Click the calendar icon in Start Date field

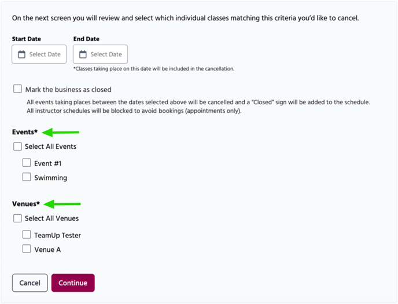point(22,54)
